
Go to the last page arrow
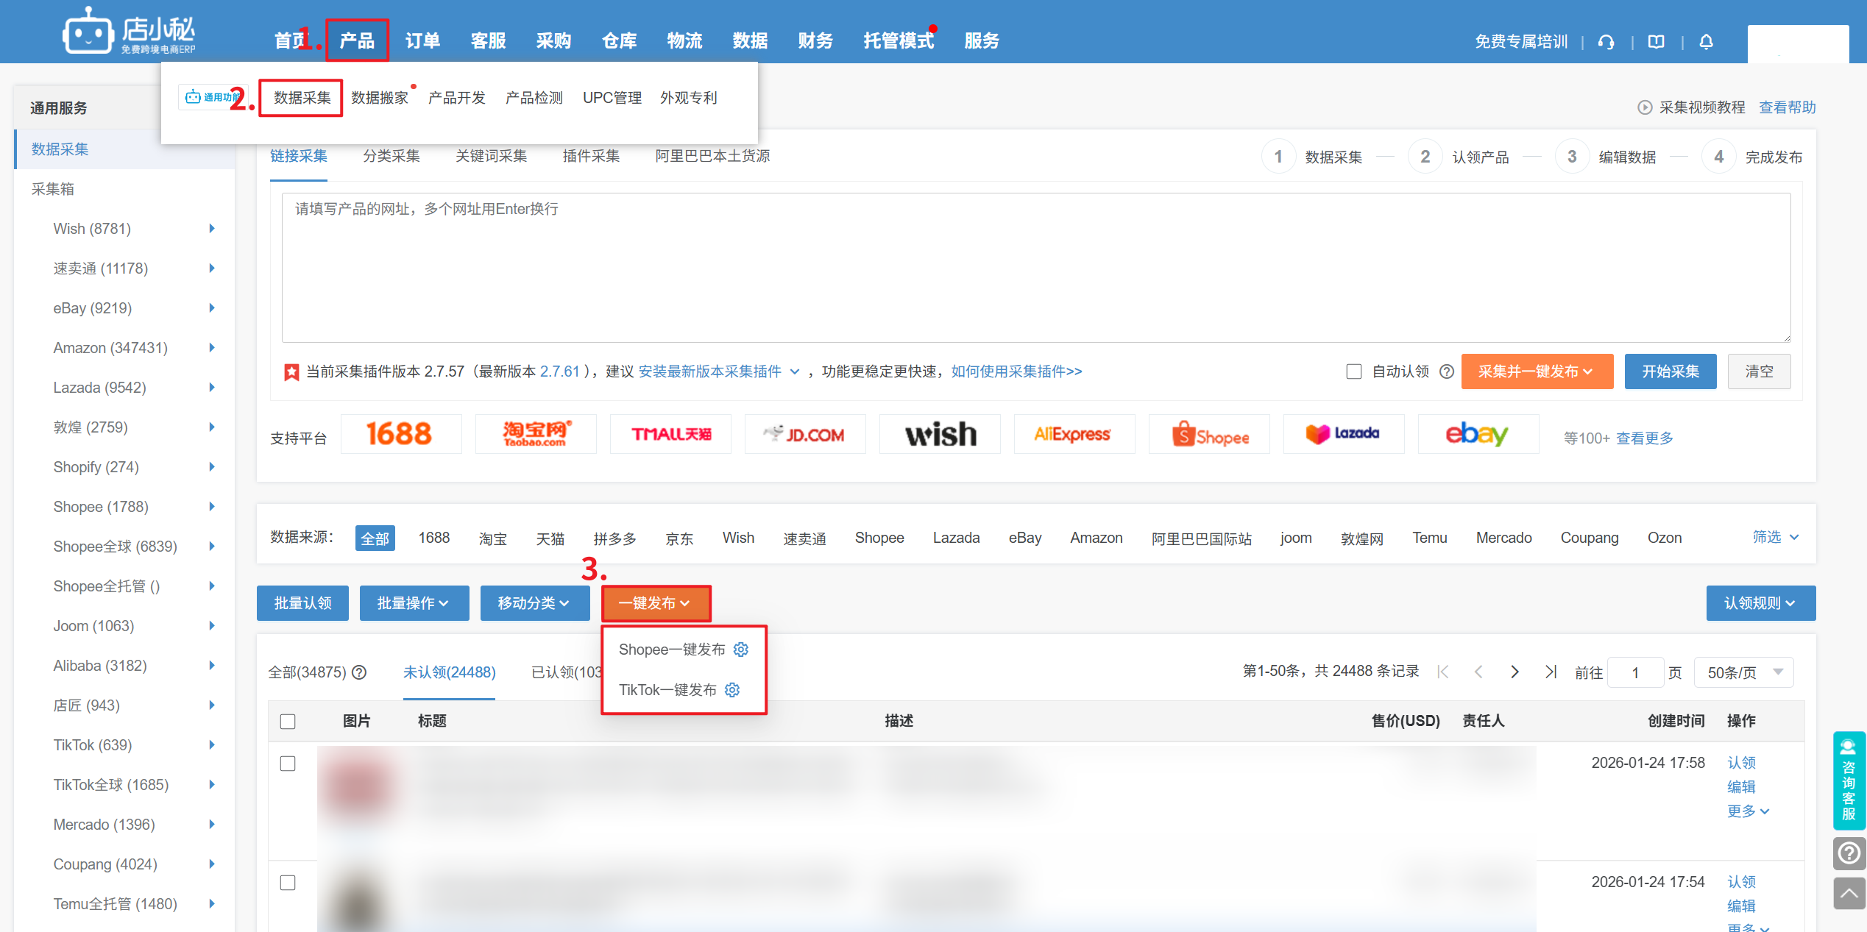(1551, 672)
